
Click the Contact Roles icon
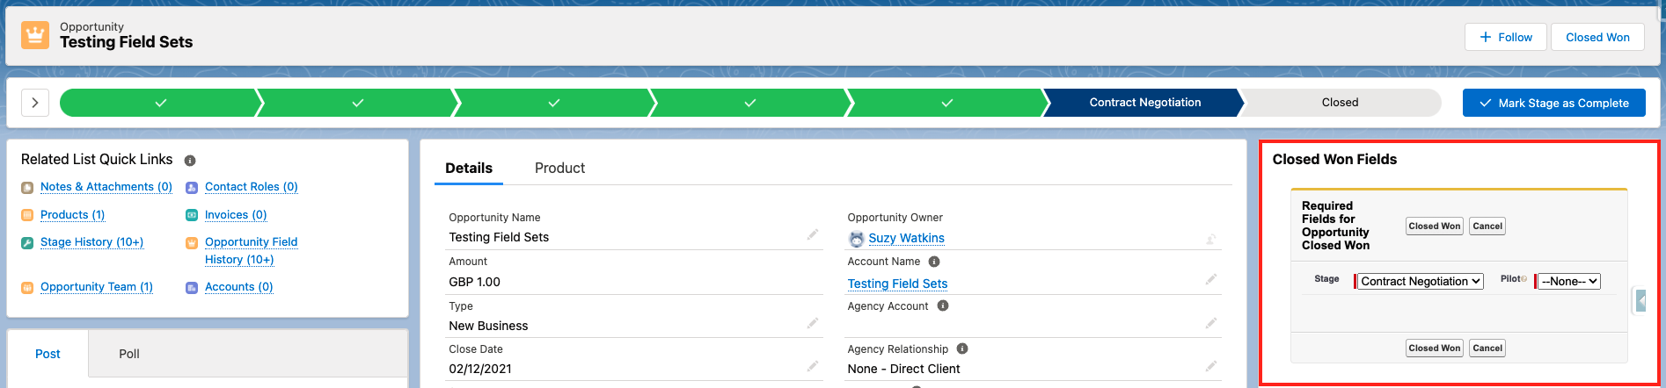coord(192,188)
